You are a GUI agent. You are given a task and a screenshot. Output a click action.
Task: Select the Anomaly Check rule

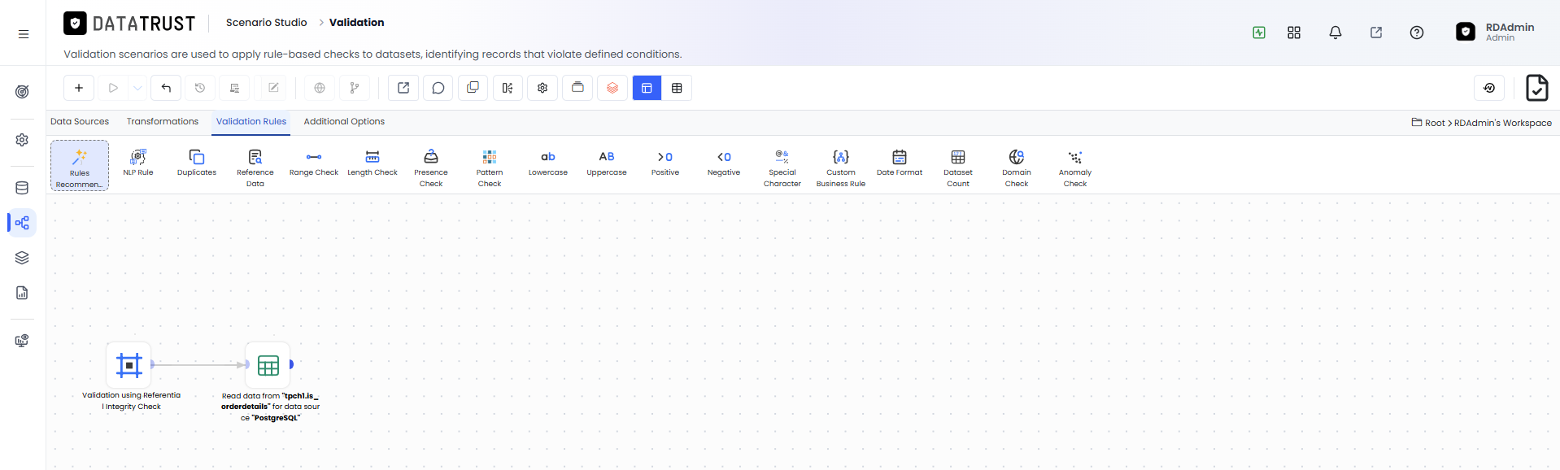click(x=1075, y=168)
